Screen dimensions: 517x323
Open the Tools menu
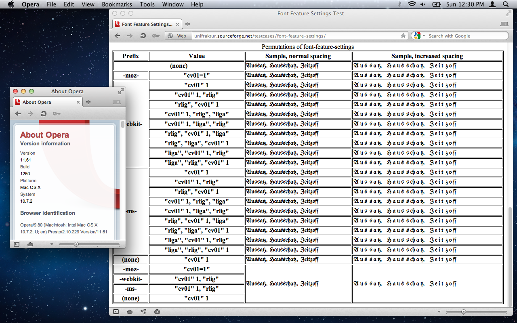coord(147,4)
